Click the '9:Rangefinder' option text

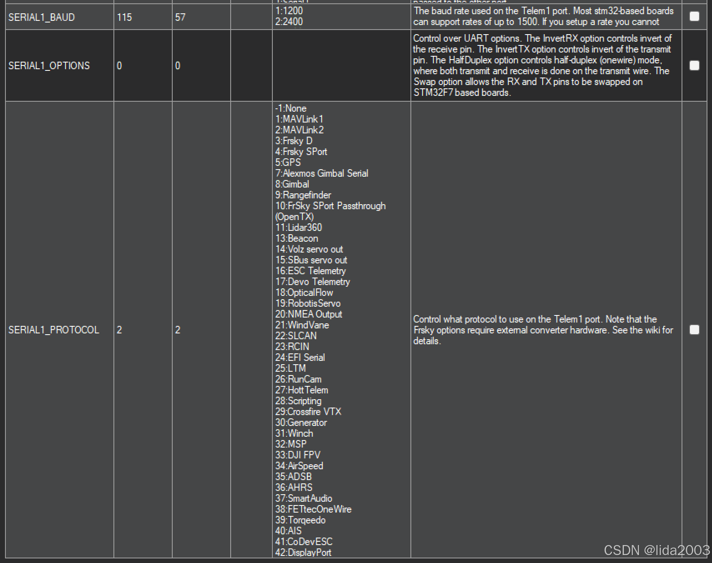[303, 195]
